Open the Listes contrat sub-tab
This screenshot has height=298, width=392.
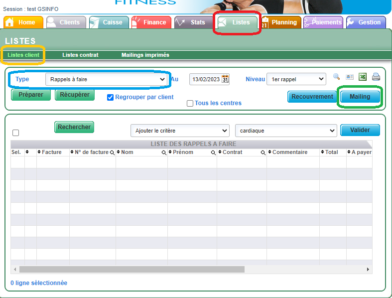click(x=80, y=55)
